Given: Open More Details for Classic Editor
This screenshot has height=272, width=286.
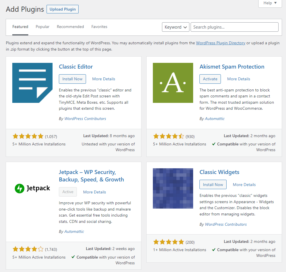Looking at the screenshot, I should [104, 79].
